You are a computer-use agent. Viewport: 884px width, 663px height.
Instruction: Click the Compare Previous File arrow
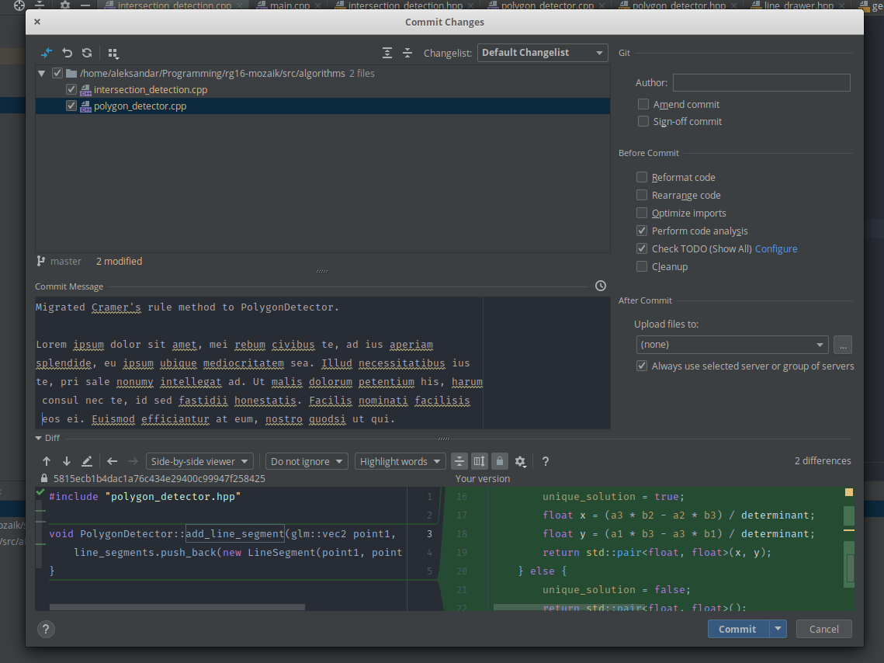tap(113, 461)
